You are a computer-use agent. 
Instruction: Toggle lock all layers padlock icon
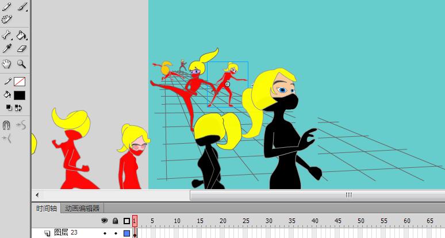115,221
